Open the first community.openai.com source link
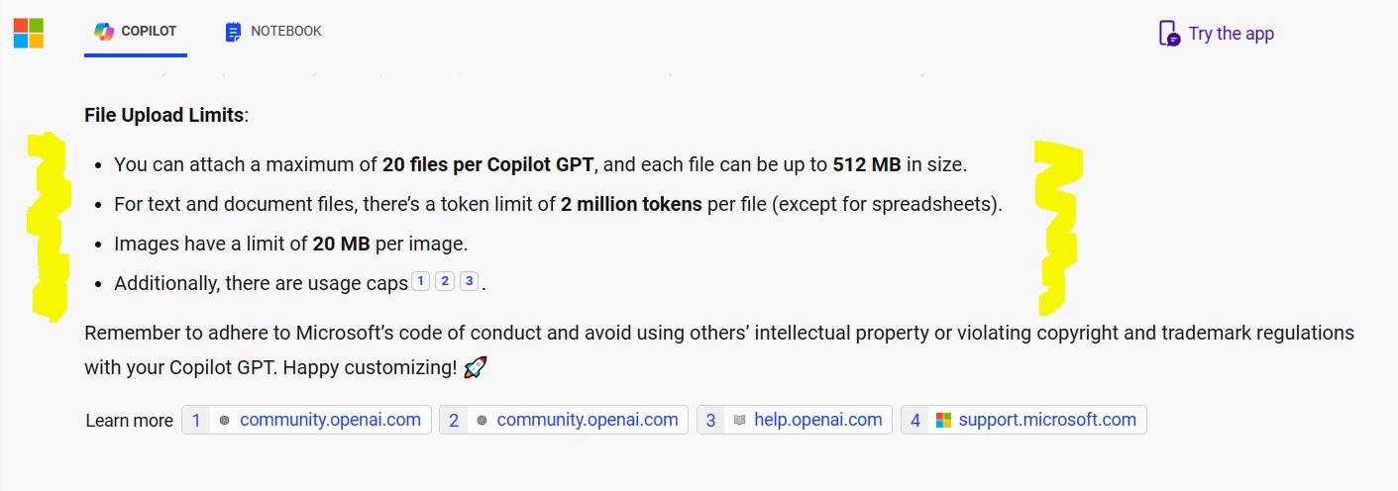This screenshot has width=1398, height=491. (x=330, y=420)
